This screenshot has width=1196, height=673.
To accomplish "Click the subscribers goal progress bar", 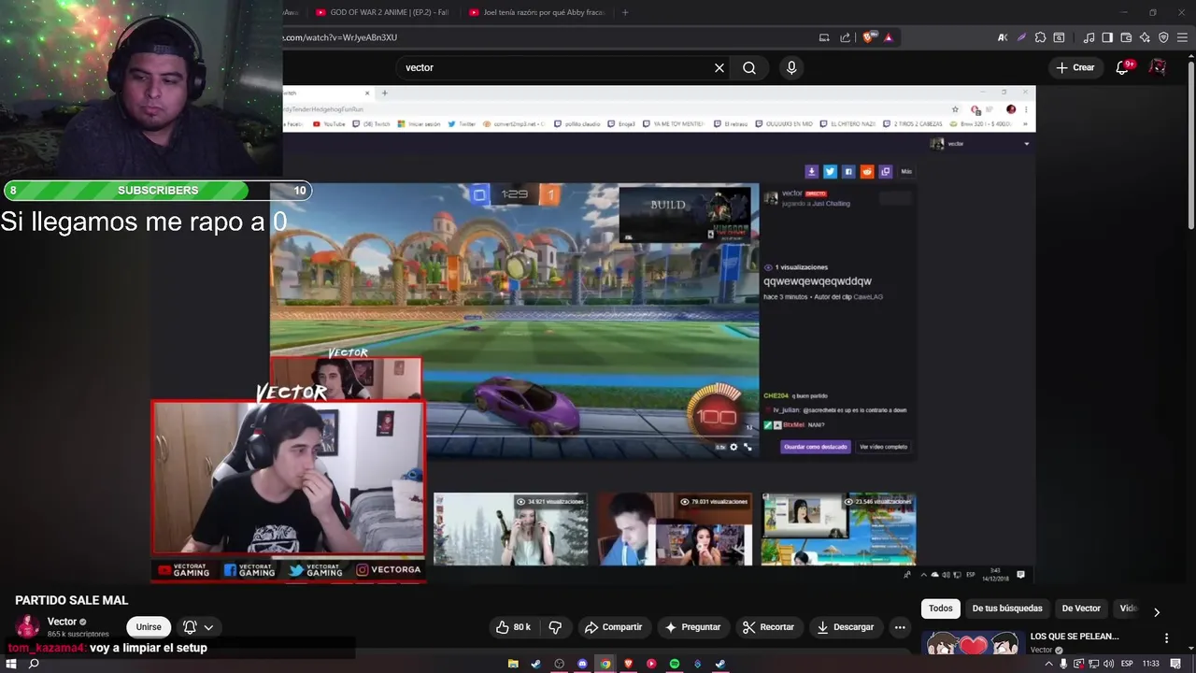I will (x=158, y=191).
